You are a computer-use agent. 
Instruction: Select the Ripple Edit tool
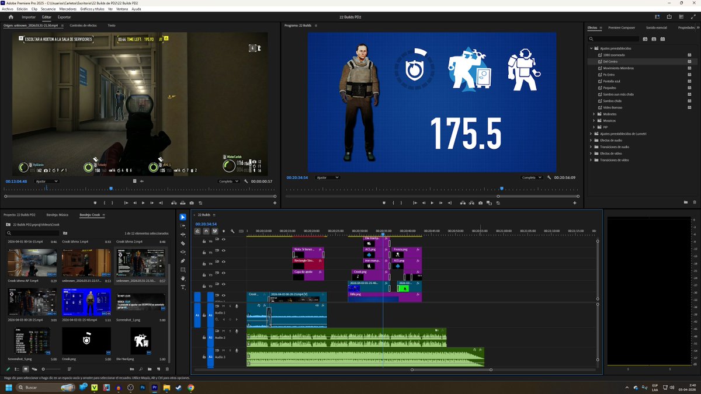click(183, 235)
